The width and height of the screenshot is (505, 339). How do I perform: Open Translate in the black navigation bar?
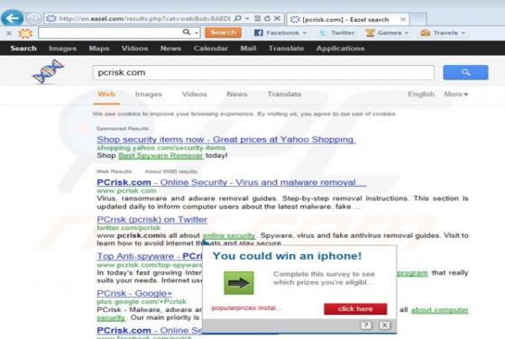tap(287, 49)
